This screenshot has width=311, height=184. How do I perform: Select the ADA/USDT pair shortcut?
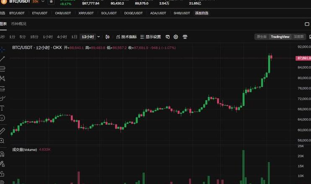coord(158,13)
